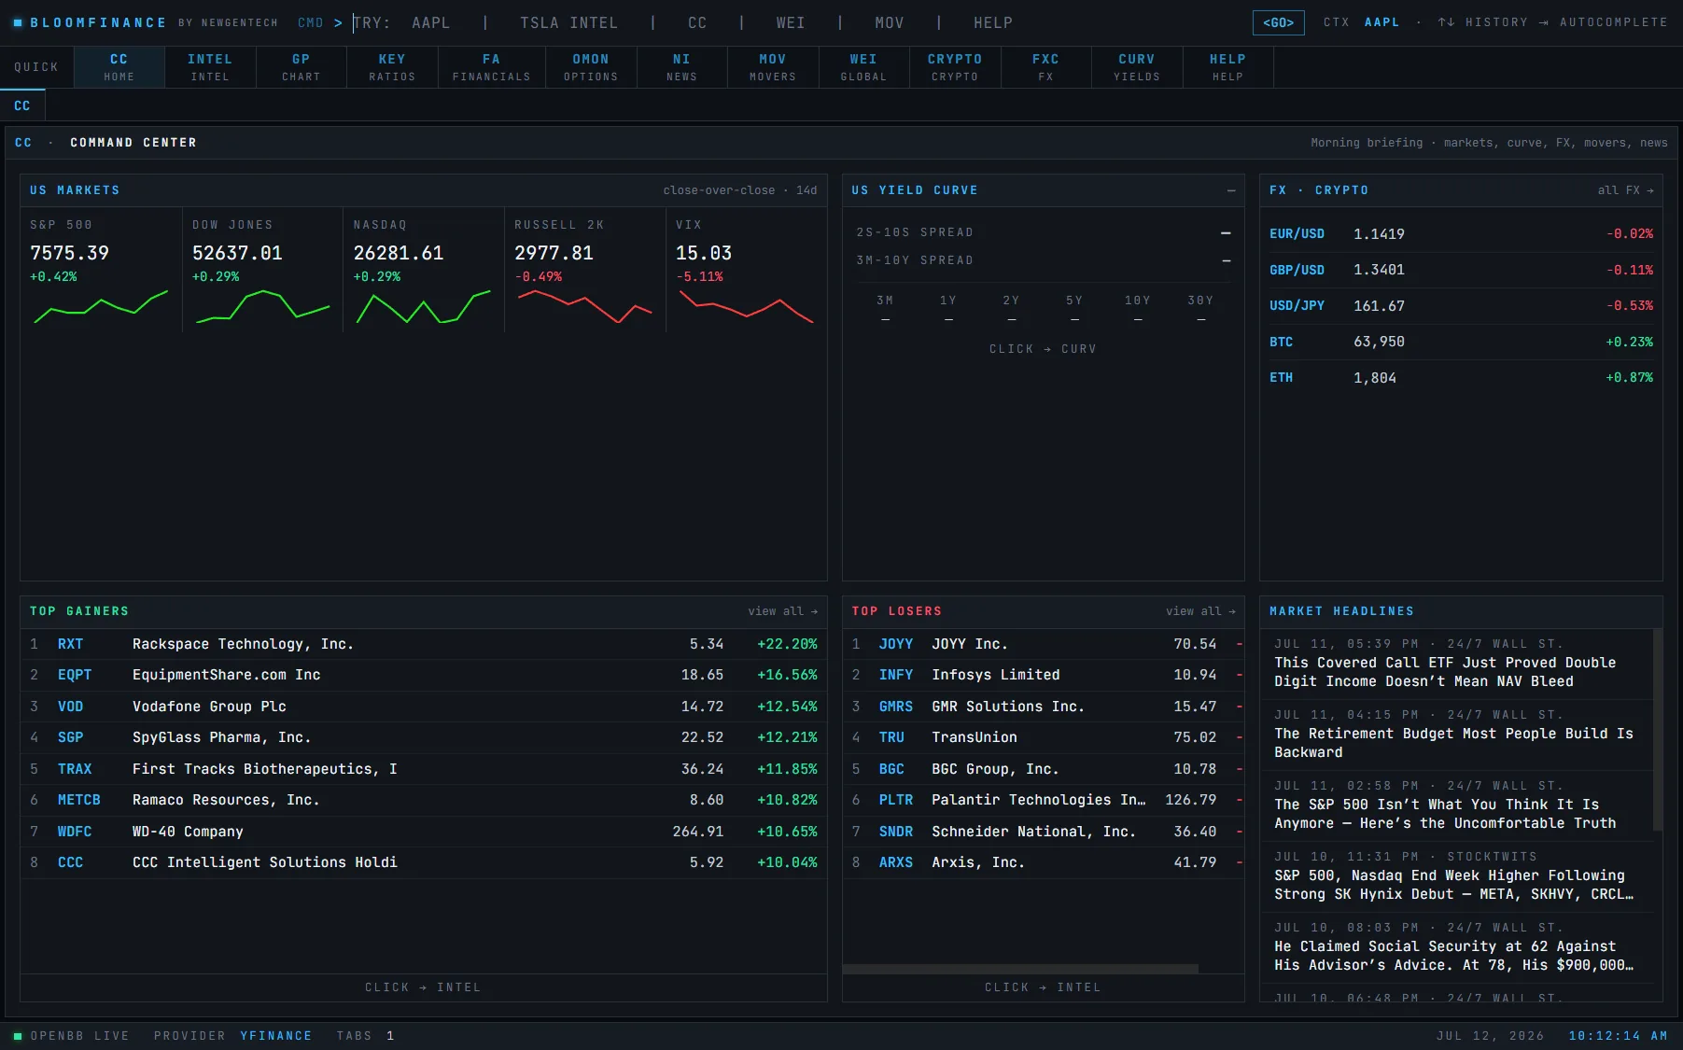Open Stocktwits headline on SK Hynix debut
The height and width of the screenshot is (1050, 1683).
coord(1458,876)
